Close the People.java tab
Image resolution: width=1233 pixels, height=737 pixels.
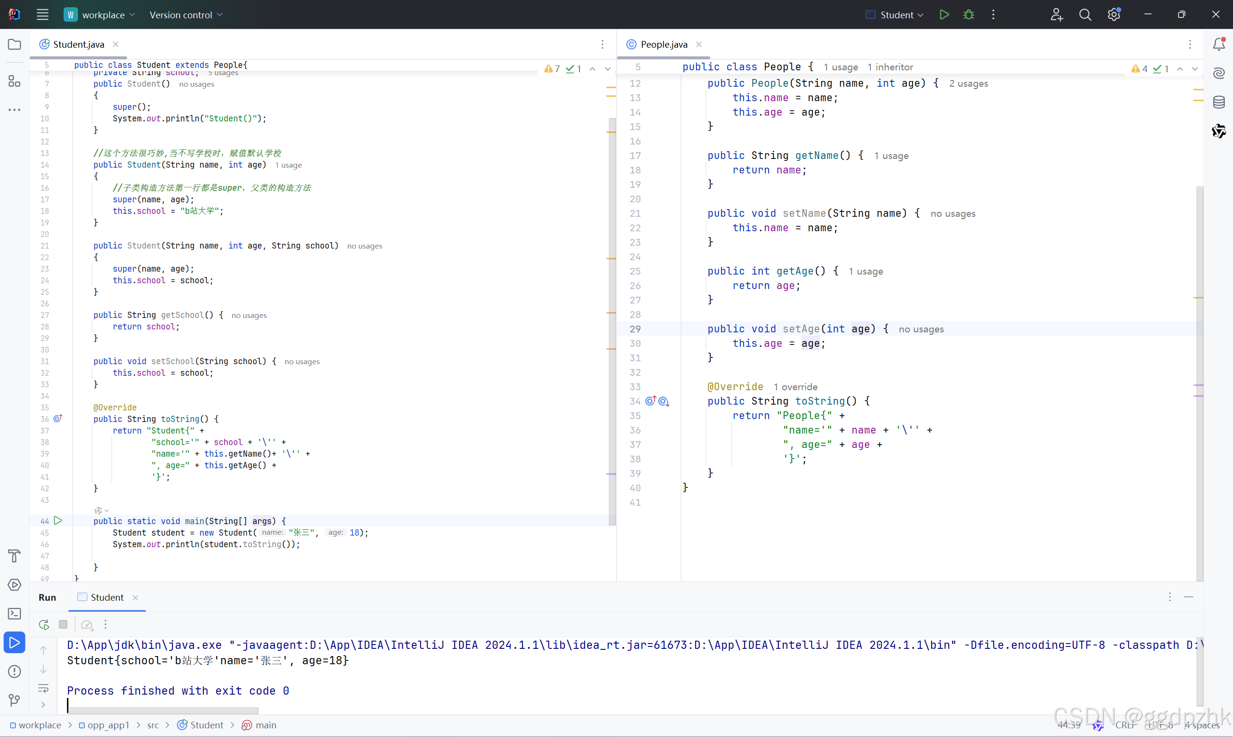(x=699, y=44)
